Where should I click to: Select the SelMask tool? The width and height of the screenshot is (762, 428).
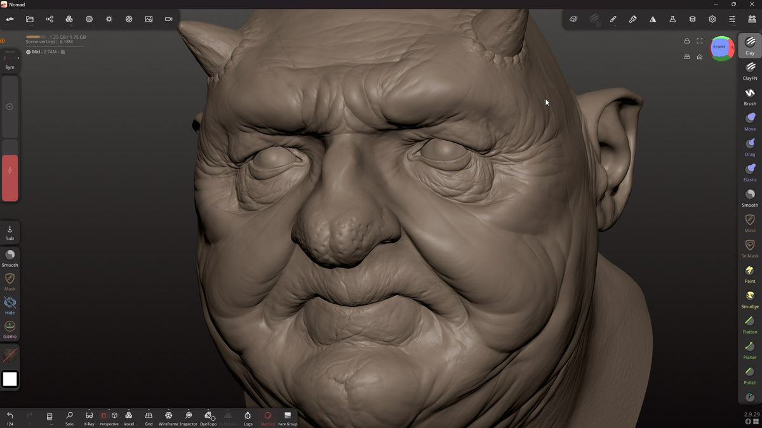[750, 249]
